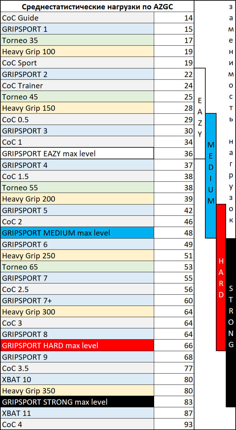This screenshot has width=236, height=430.
Task: Select the value 46 for CoC 2
Action: (174, 221)
